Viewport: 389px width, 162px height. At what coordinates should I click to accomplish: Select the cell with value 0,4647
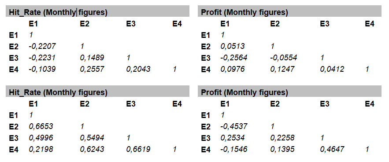pos(332,149)
